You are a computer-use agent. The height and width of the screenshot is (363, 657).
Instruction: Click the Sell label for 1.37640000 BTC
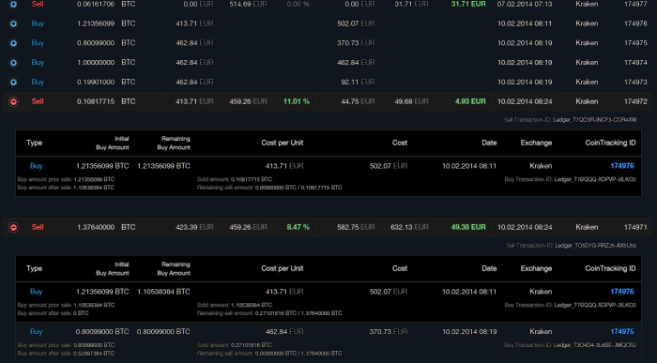[38, 227]
